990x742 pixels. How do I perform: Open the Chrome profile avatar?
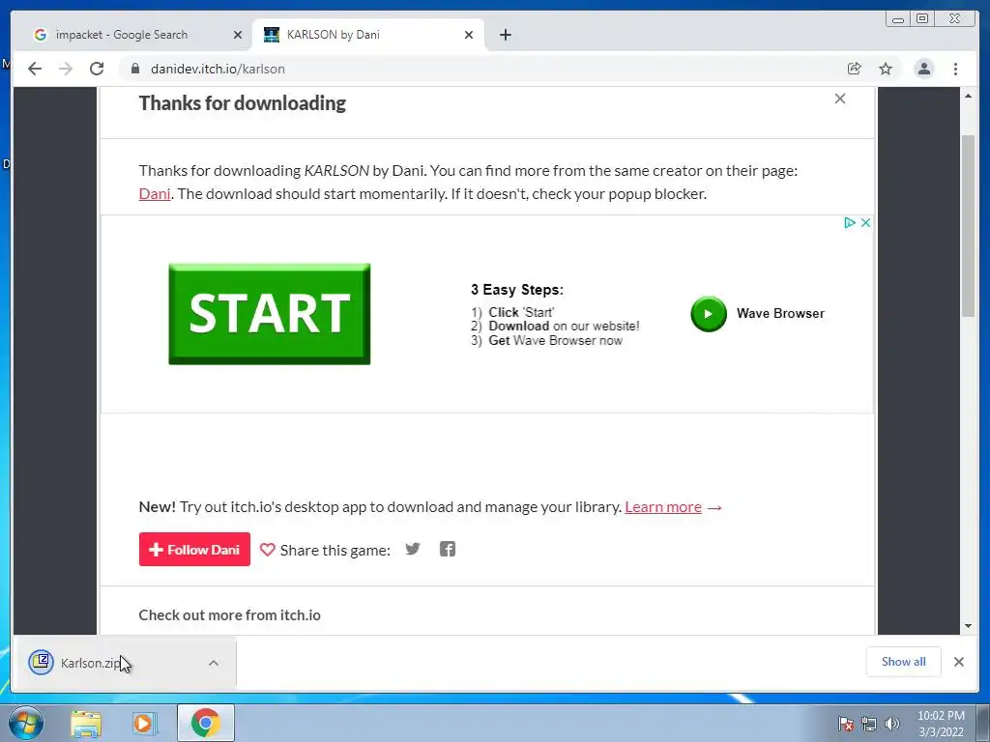tap(923, 69)
